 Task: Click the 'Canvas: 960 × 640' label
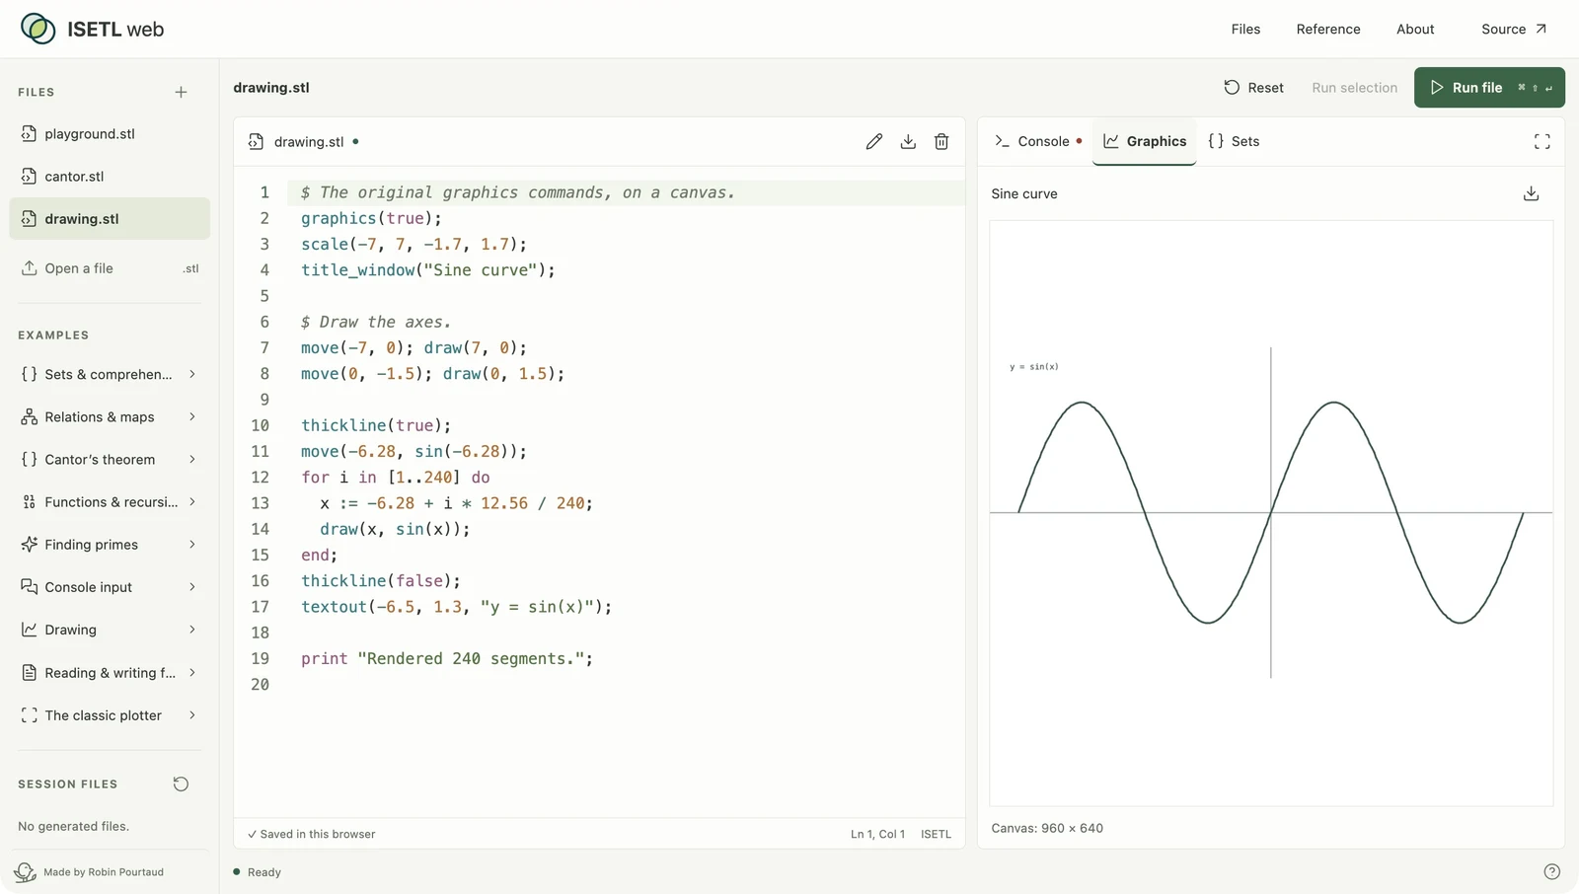[1047, 828]
